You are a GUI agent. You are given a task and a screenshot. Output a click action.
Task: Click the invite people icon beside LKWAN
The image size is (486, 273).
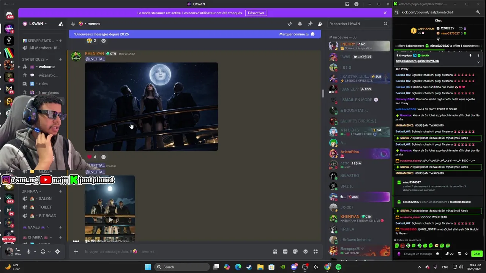pos(61,24)
